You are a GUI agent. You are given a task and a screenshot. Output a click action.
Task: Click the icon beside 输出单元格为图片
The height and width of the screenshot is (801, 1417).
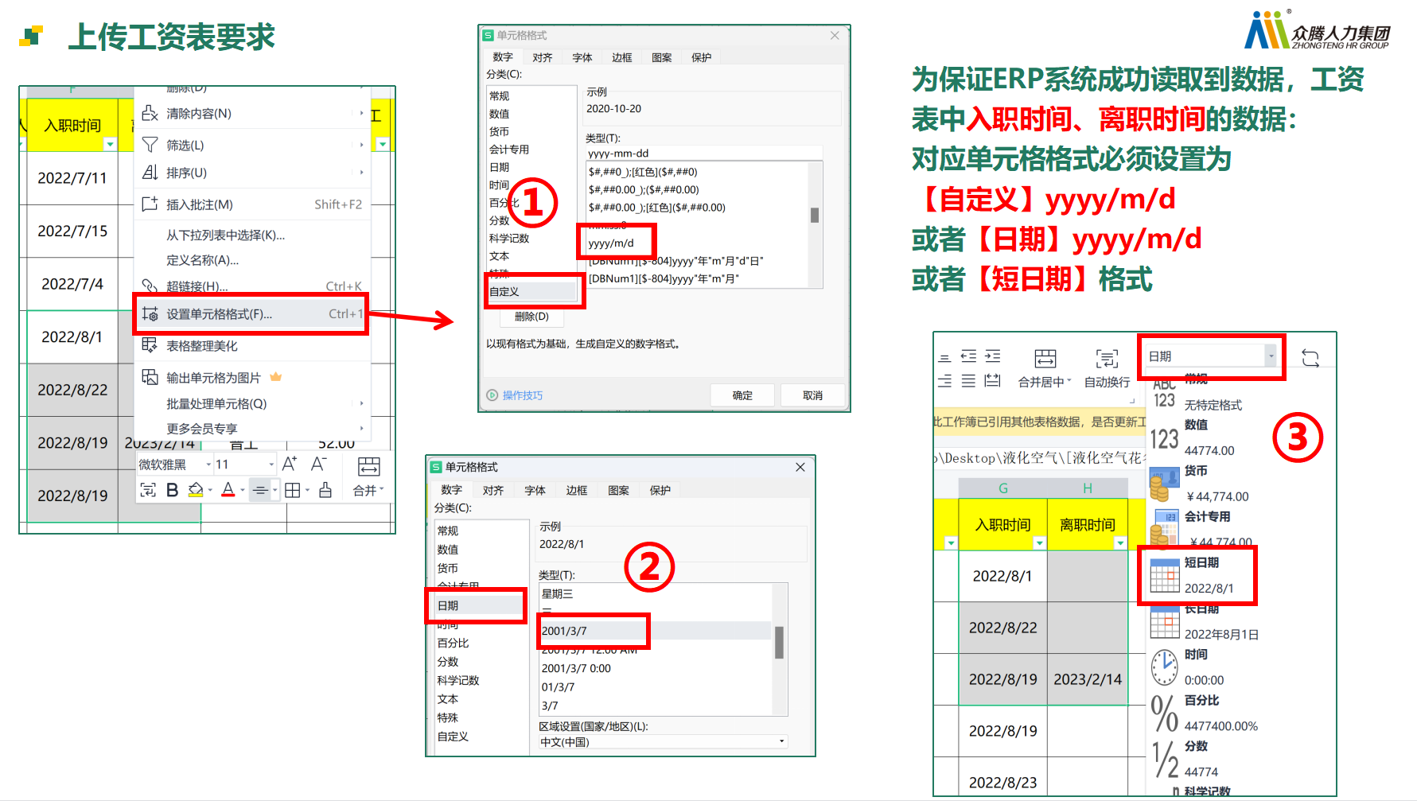(x=150, y=377)
